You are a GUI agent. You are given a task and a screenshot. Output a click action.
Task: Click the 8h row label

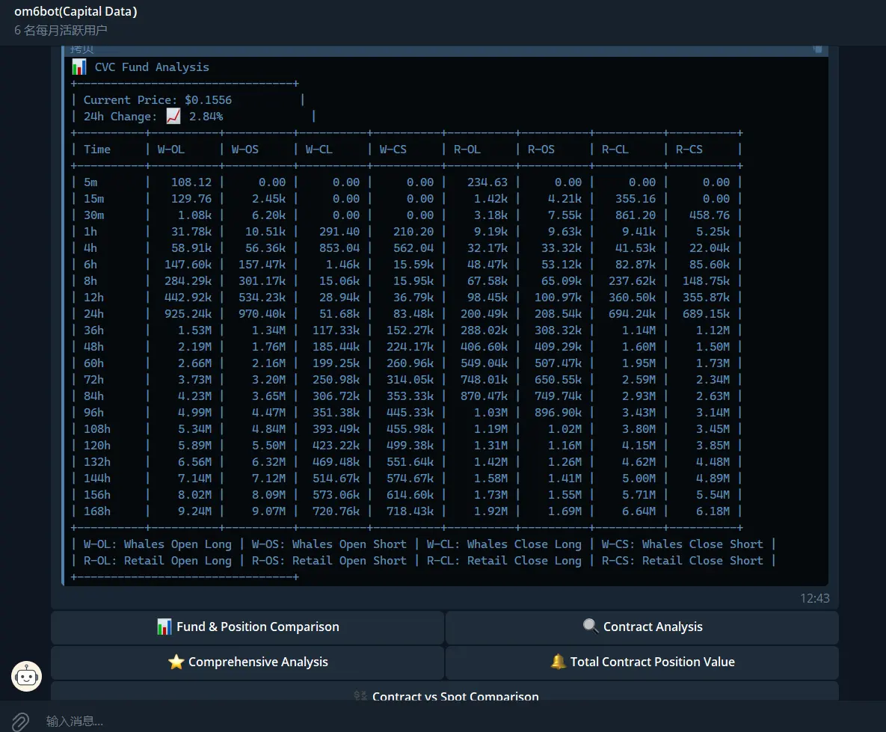coord(90,280)
